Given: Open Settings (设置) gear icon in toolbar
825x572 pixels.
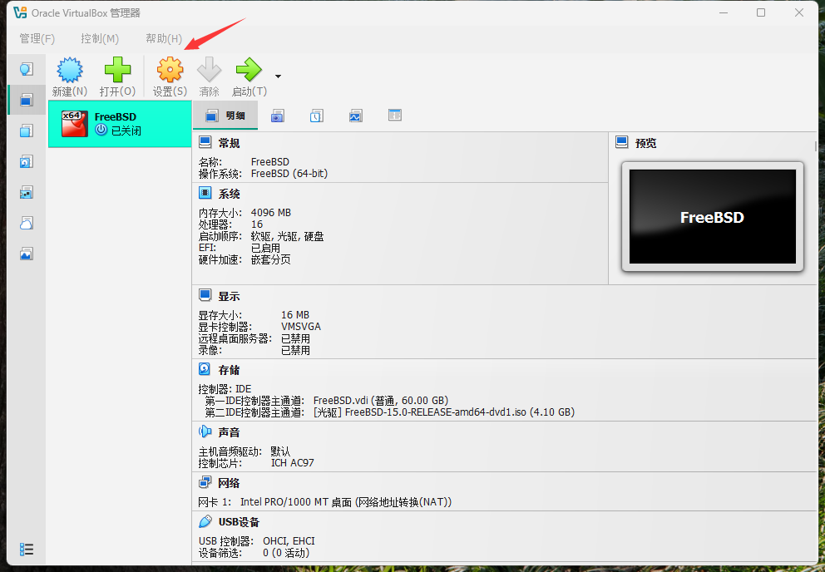Looking at the screenshot, I should click(x=170, y=70).
